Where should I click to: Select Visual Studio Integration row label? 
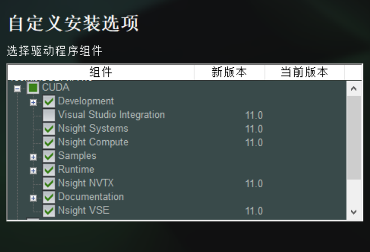tap(111, 115)
